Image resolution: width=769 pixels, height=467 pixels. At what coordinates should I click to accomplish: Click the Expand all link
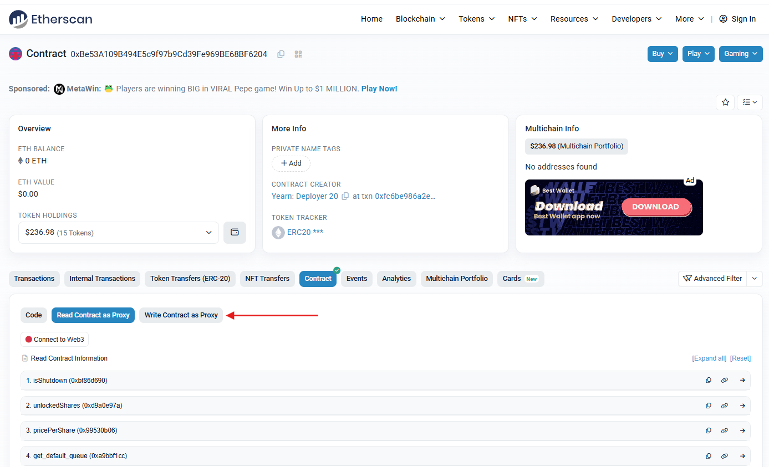click(x=709, y=358)
